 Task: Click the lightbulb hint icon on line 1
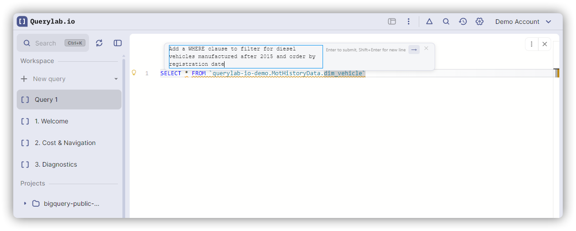click(x=134, y=73)
